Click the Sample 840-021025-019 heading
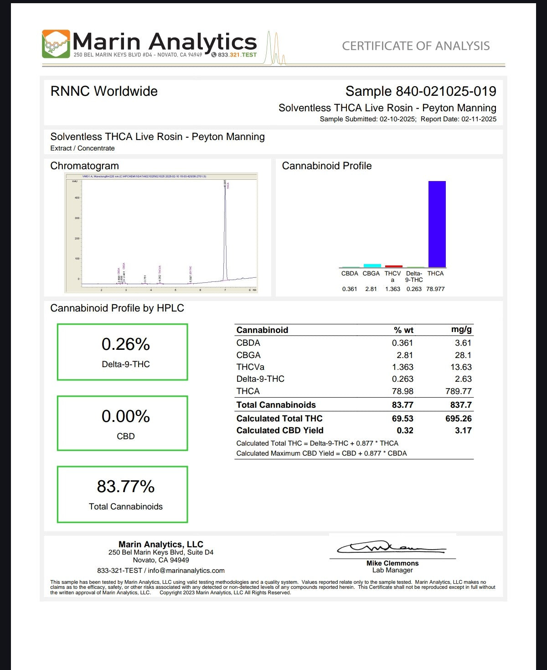The image size is (547, 670). click(420, 91)
